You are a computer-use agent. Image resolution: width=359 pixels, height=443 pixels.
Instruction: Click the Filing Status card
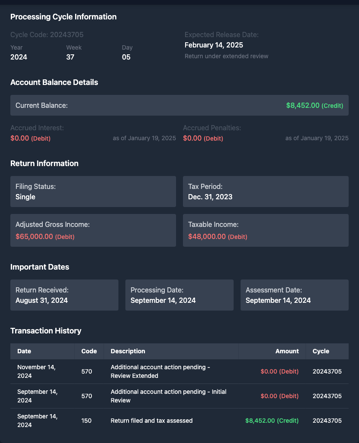coord(93,192)
